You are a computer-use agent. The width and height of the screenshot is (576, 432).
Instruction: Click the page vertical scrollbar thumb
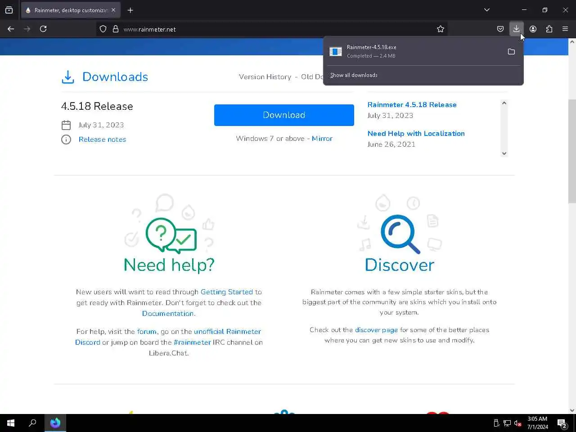572,151
